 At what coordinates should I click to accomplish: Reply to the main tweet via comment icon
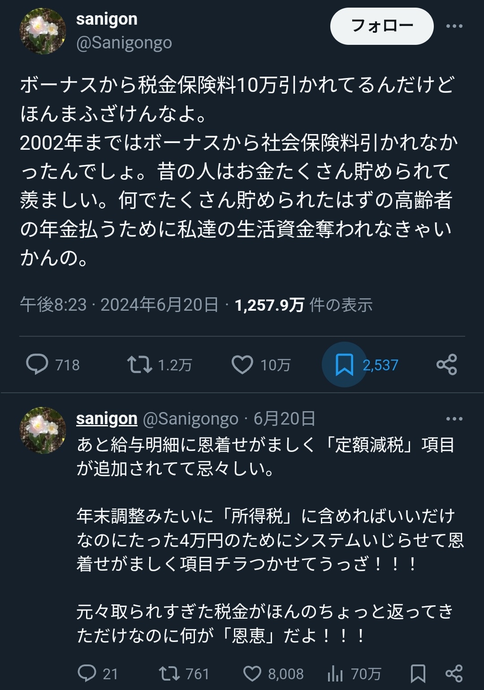click(x=37, y=364)
